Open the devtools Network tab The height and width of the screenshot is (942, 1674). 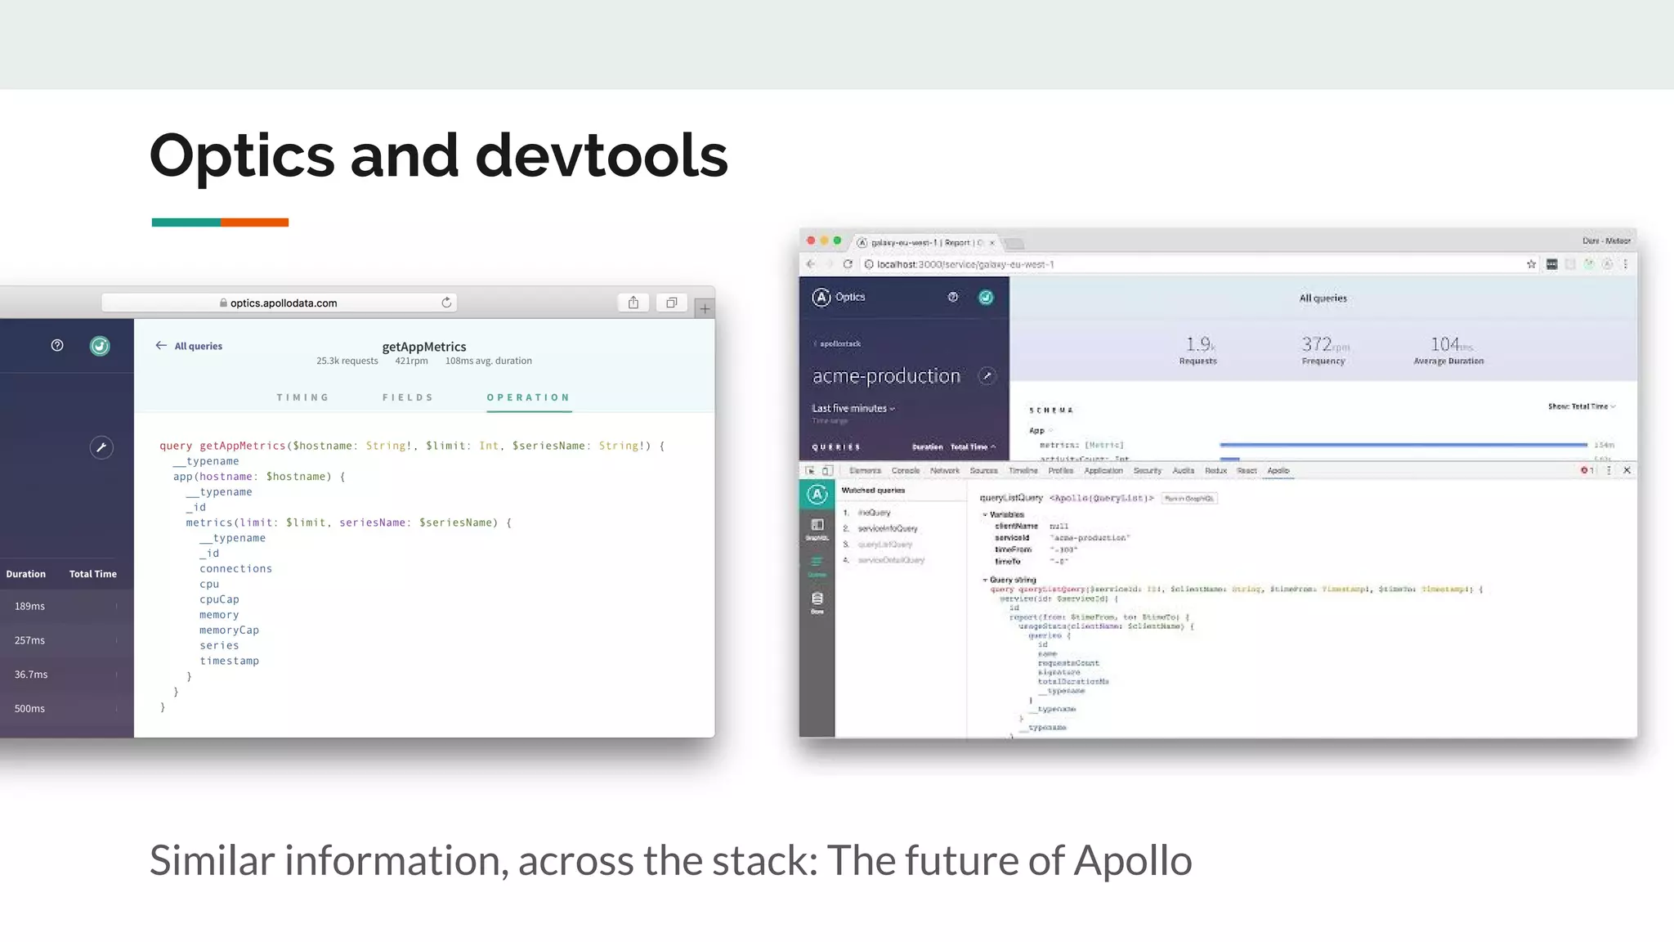tap(945, 471)
